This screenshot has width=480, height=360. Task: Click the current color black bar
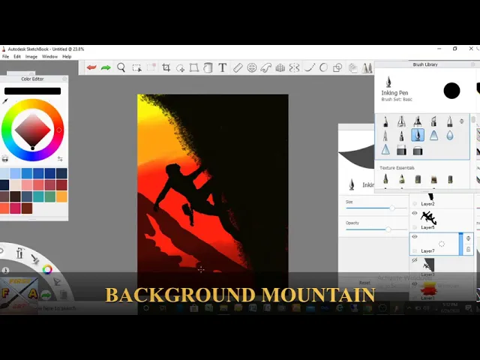[x=32, y=91]
